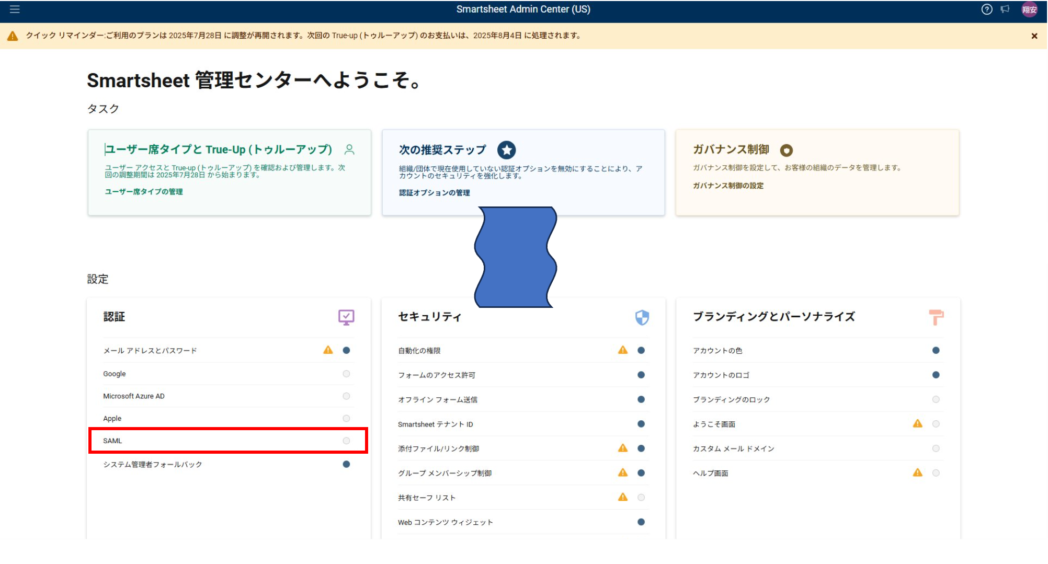1048x564 pixels.
Task: Click the branding paint roller icon
Action: 936,317
